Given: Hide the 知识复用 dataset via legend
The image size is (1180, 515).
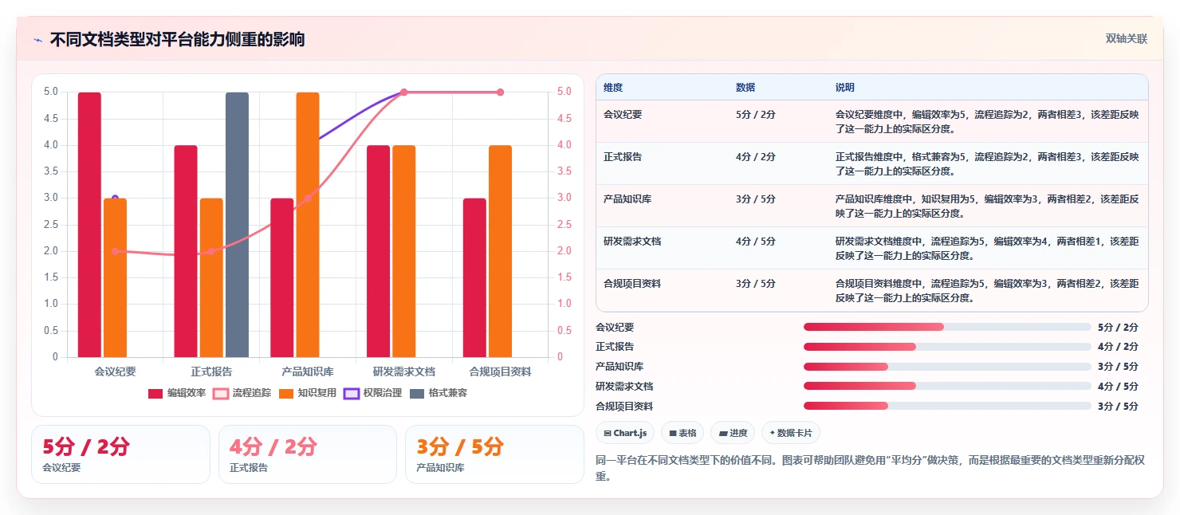Looking at the screenshot, I should [x=308, y=393].
